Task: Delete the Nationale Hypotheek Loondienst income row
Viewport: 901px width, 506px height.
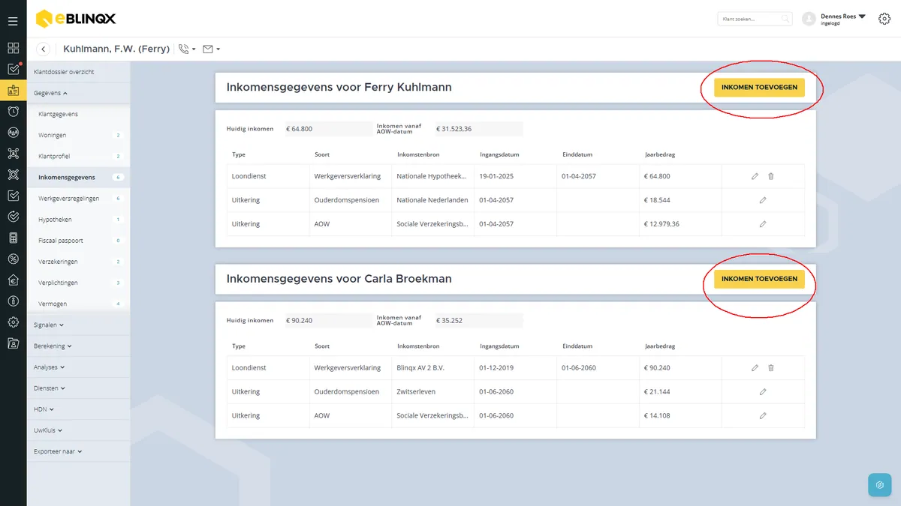Action: (771, 176)
